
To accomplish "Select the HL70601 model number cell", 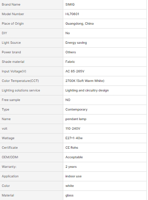I will pos(105,14).
